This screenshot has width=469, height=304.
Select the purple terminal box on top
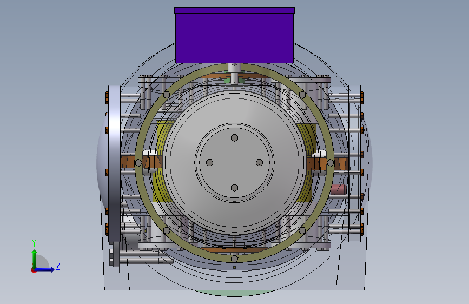(x=235, y=35)
